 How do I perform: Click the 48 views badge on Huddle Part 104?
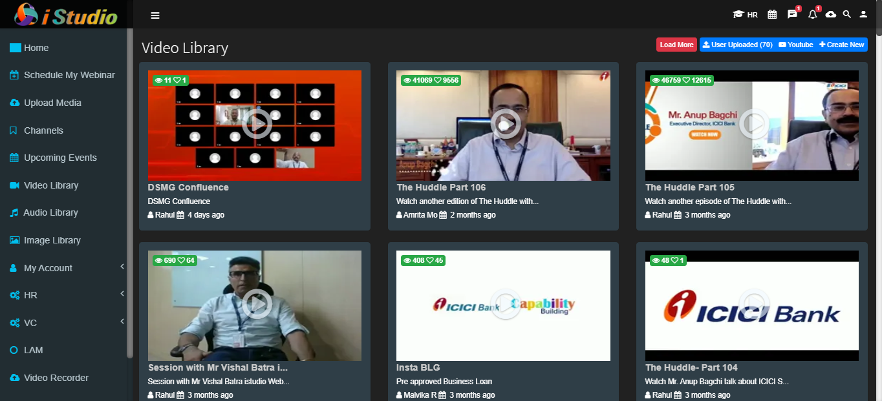[x=668, y=260]
